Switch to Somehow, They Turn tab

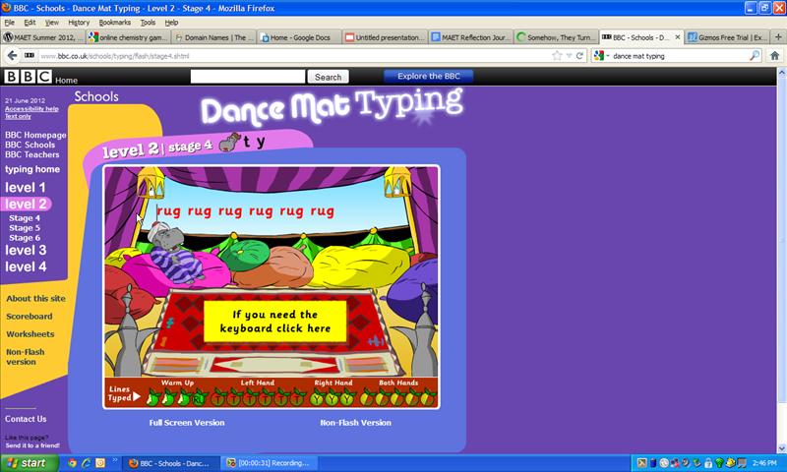pyautogui.click(x=555, y=37)
